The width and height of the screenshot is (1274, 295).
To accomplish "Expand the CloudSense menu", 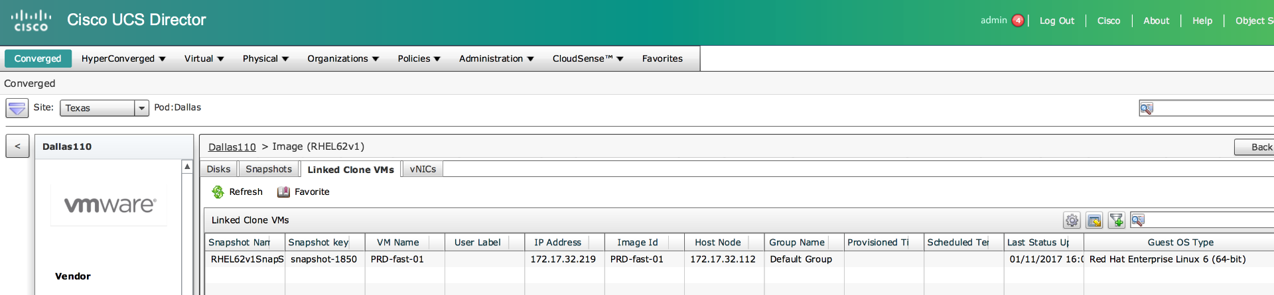I will coord(588,58).
